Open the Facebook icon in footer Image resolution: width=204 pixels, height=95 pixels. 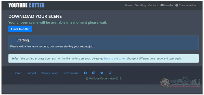(85, 73)
